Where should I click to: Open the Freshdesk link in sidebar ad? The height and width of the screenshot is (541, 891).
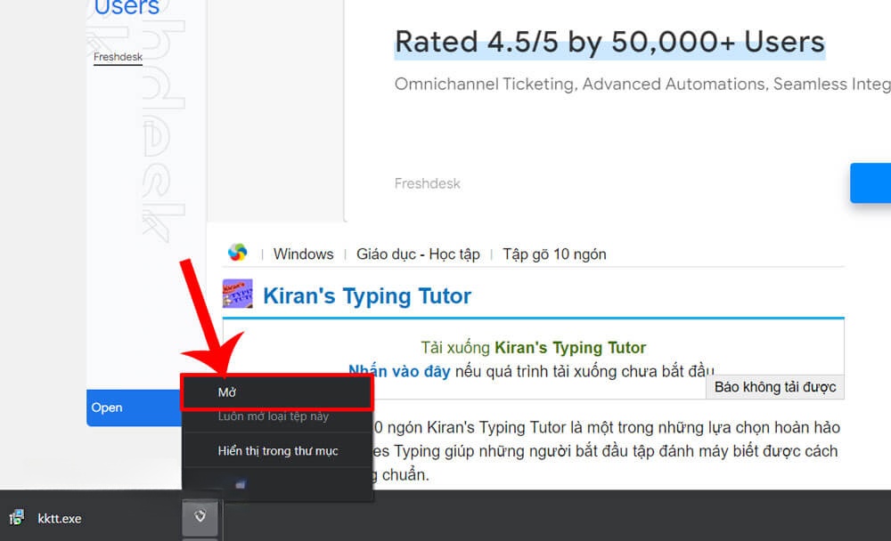118,57
